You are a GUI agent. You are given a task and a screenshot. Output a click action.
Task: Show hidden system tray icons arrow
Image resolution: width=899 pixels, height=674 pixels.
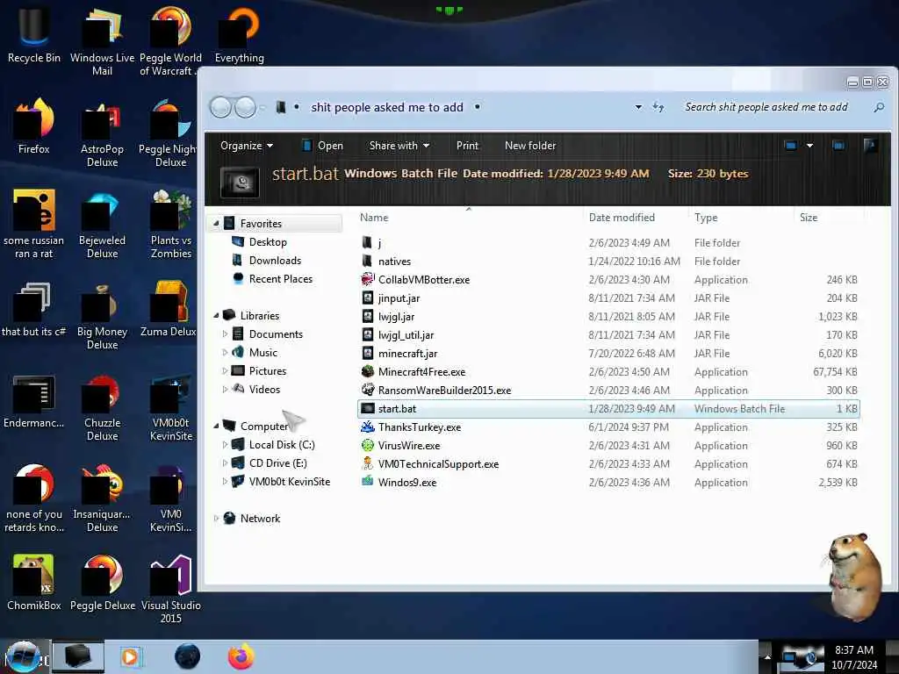tap(767, 656)
